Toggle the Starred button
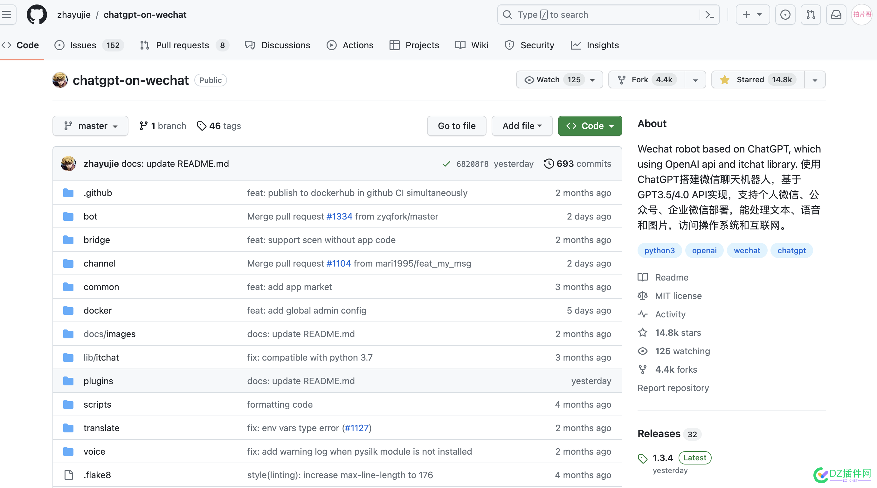Image resolution: width=877 pixels, height=488 pixels. click(758, 79)
